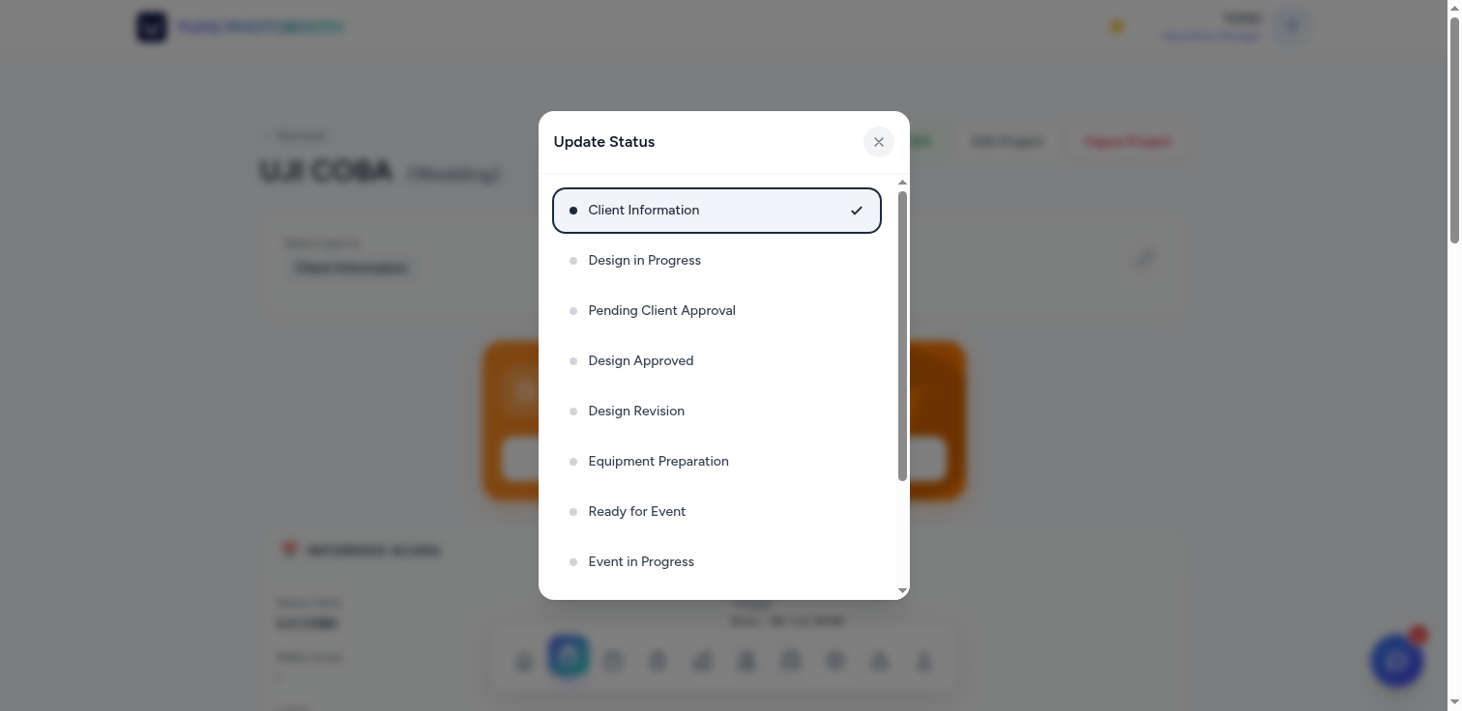Image resolution: width=1462 pixels, height=711 pixels.
Task: Mark project as Ready for Event
Action: 716,512
